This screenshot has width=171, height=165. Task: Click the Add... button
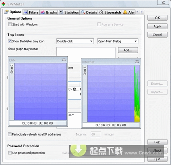pos(128,50)
